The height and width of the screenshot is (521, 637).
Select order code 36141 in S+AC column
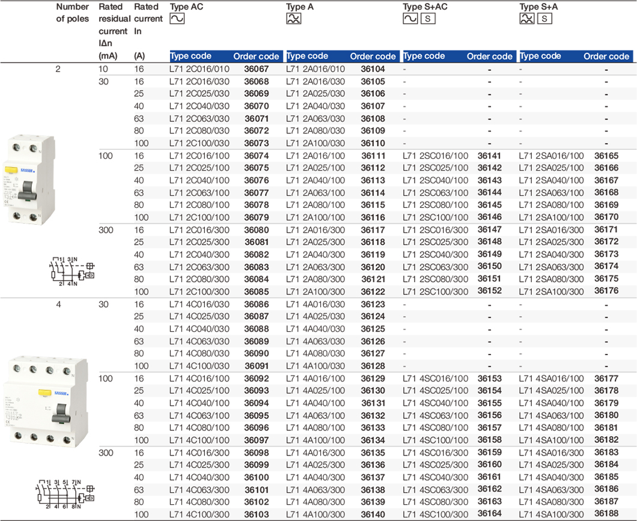489,156
